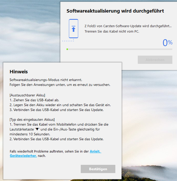This screenshot has height=181, width=177.
Task: Click the Hinweis dialog heading
Action: (x=19, y=72)
